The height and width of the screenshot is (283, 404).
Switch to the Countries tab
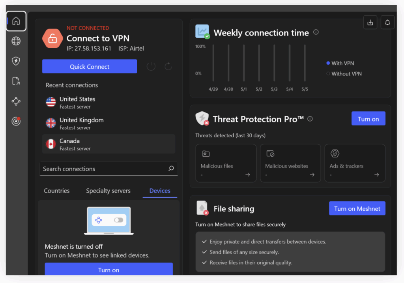pyautogui.click(x=57, y=191)
